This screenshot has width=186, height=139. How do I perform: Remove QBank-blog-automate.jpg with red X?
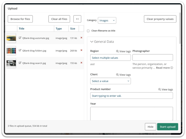(81, 38)
